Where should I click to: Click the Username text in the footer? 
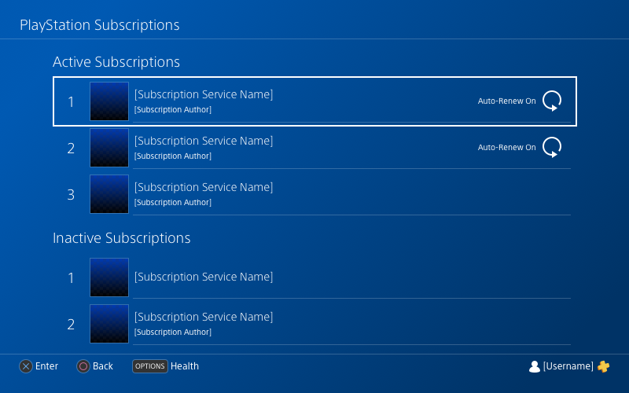(x=568, y=366)
